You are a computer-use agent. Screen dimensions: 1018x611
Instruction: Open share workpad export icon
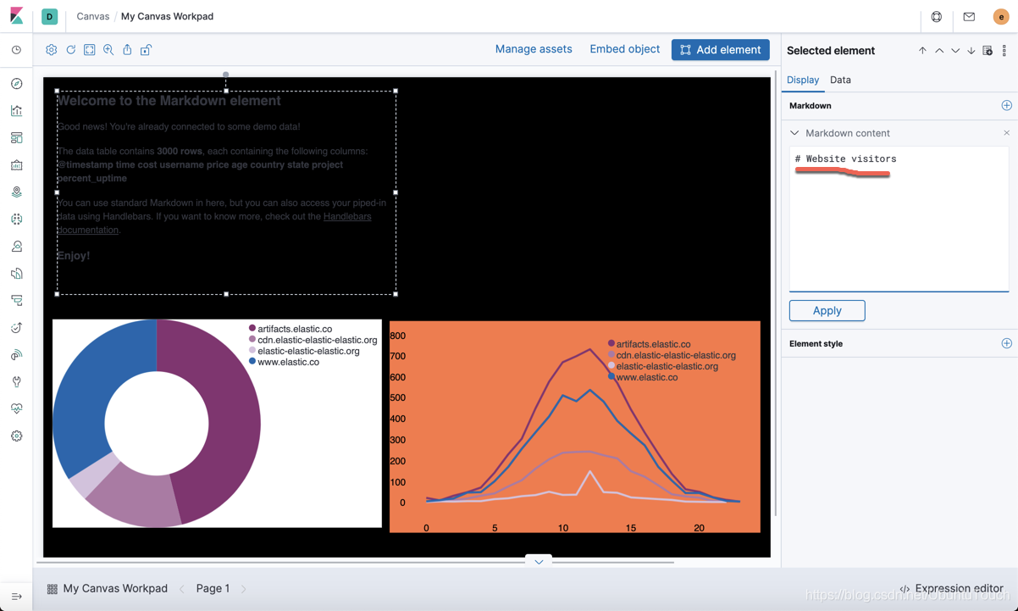[x=127, y=50]
